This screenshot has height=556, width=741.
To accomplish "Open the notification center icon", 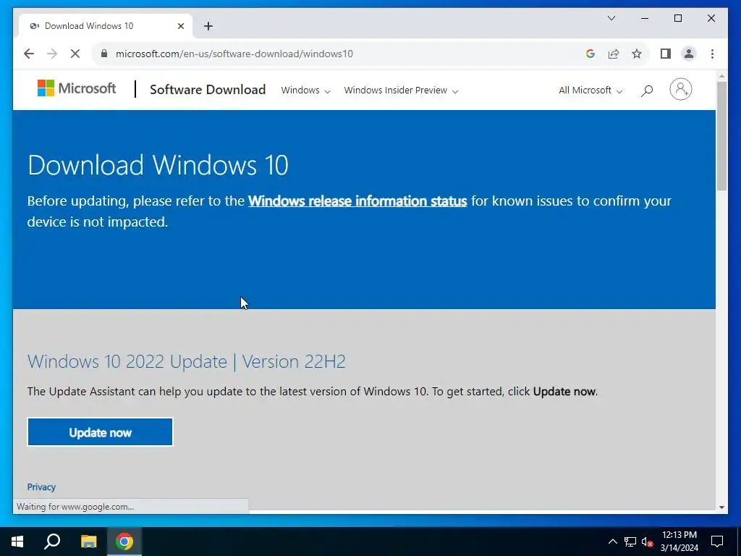I will pos(717,542).
